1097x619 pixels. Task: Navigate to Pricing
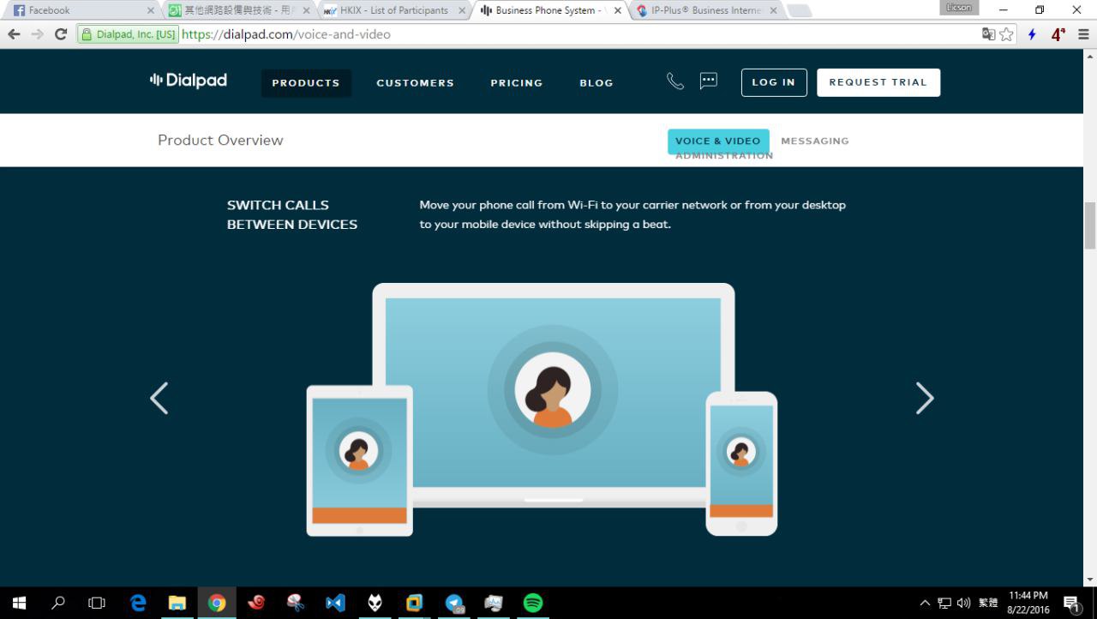pos(516,83)
